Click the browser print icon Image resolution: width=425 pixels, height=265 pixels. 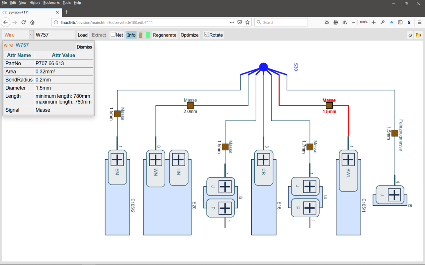(336, 22)
